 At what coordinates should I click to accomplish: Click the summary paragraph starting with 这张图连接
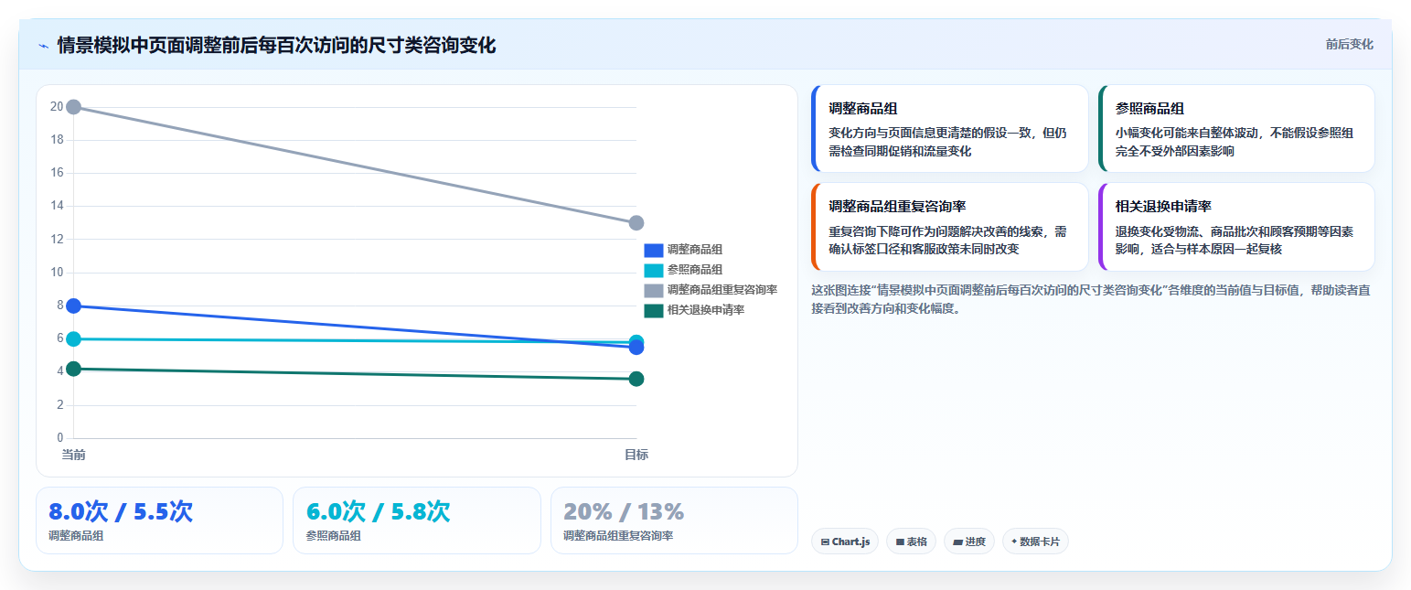point(1091,299)
